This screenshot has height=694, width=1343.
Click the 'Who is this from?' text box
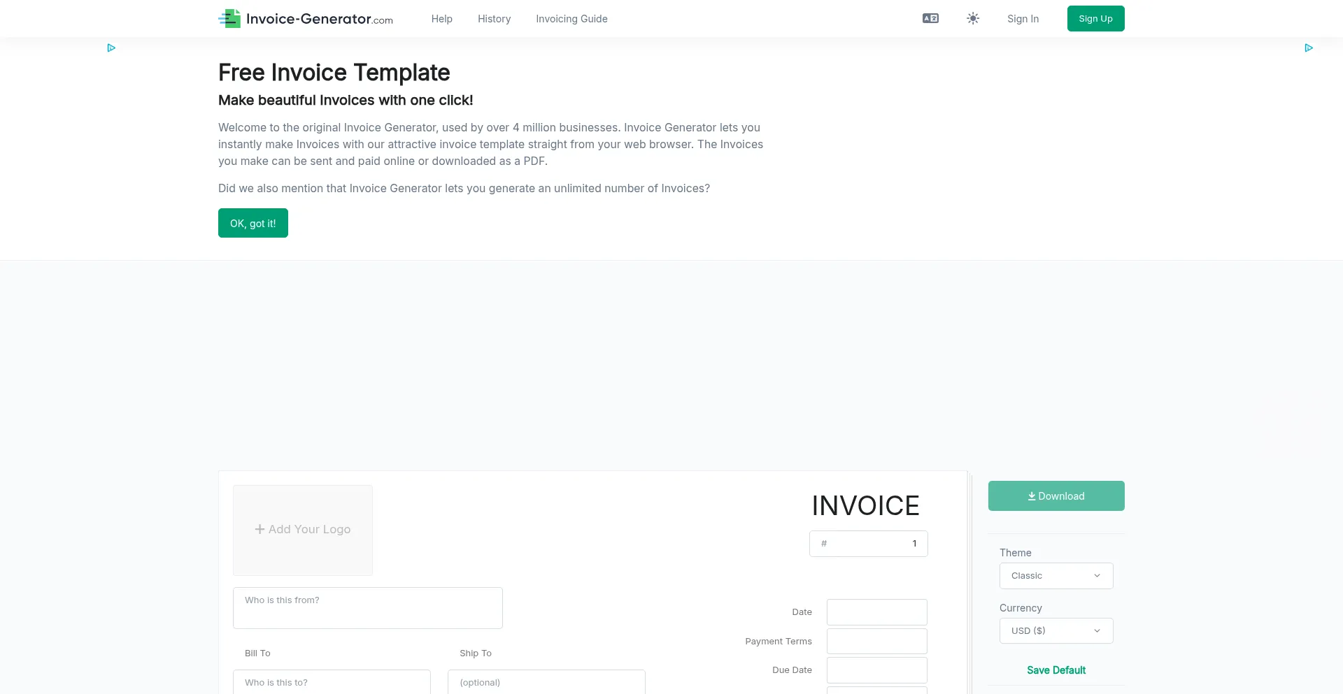367,608
